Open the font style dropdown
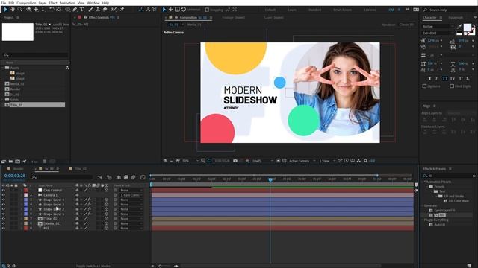The image size is (478, 268). pyautogui.click(x=438, y=33)
